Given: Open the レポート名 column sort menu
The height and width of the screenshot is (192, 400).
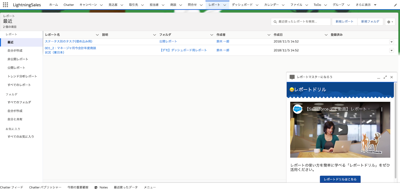Looking at the screenshot, I should tap(97, 35).
